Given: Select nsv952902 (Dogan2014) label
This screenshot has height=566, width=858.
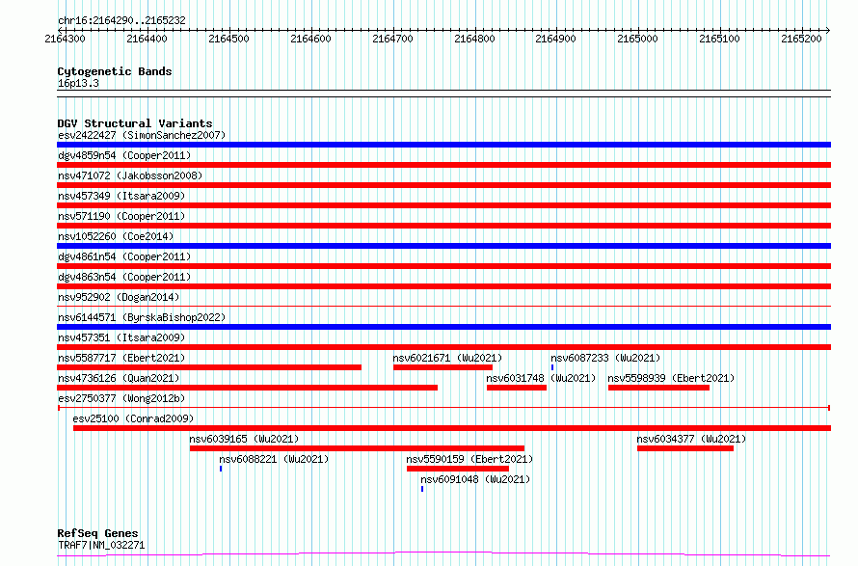Looking at the screenshot, I should (119, 297).
